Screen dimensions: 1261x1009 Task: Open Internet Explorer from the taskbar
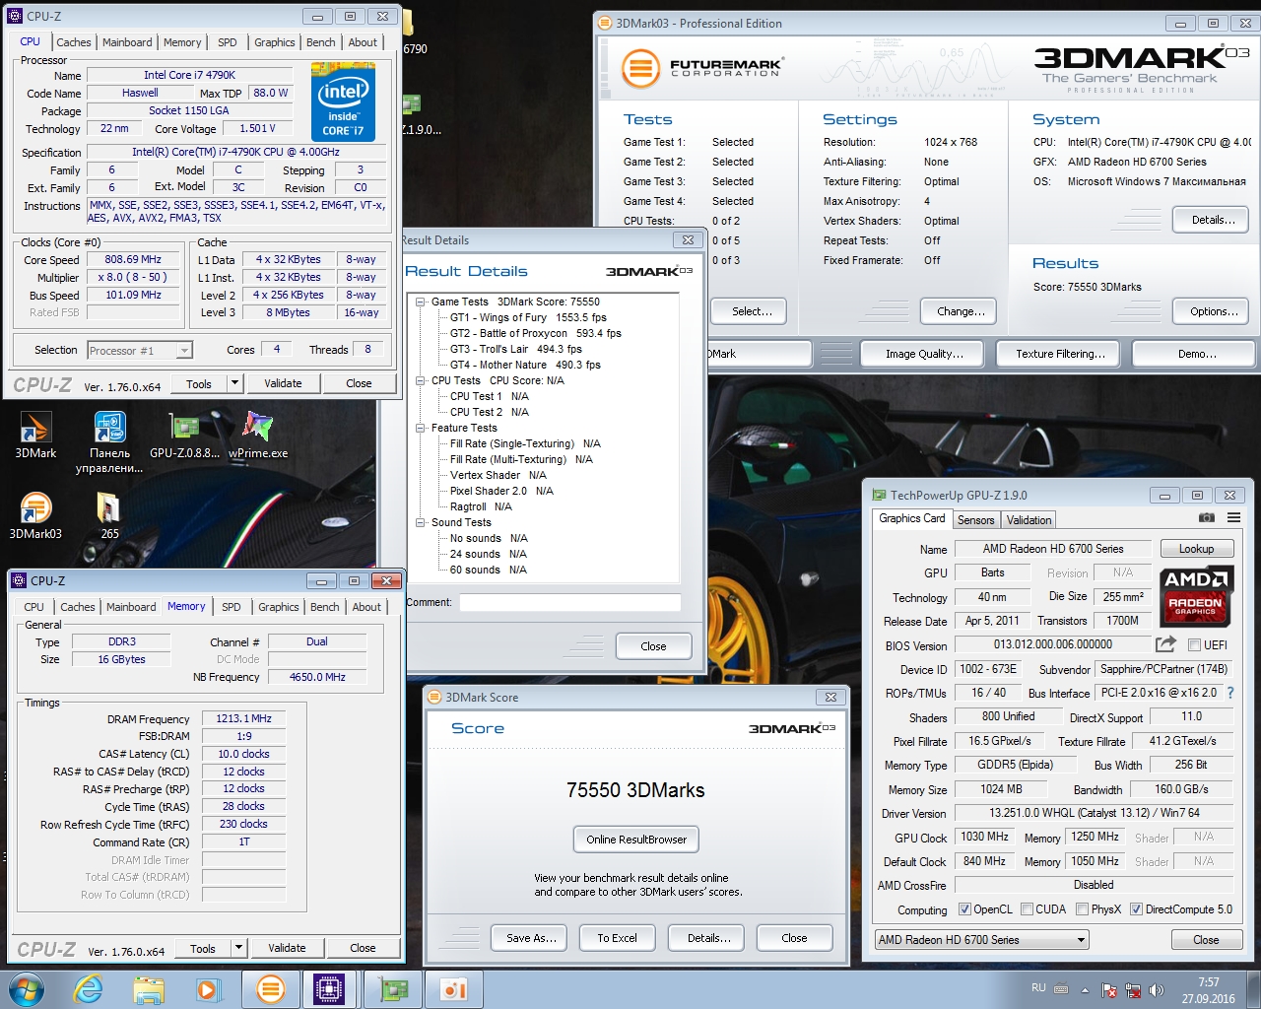pyautogui.click(x=89, y=989)
